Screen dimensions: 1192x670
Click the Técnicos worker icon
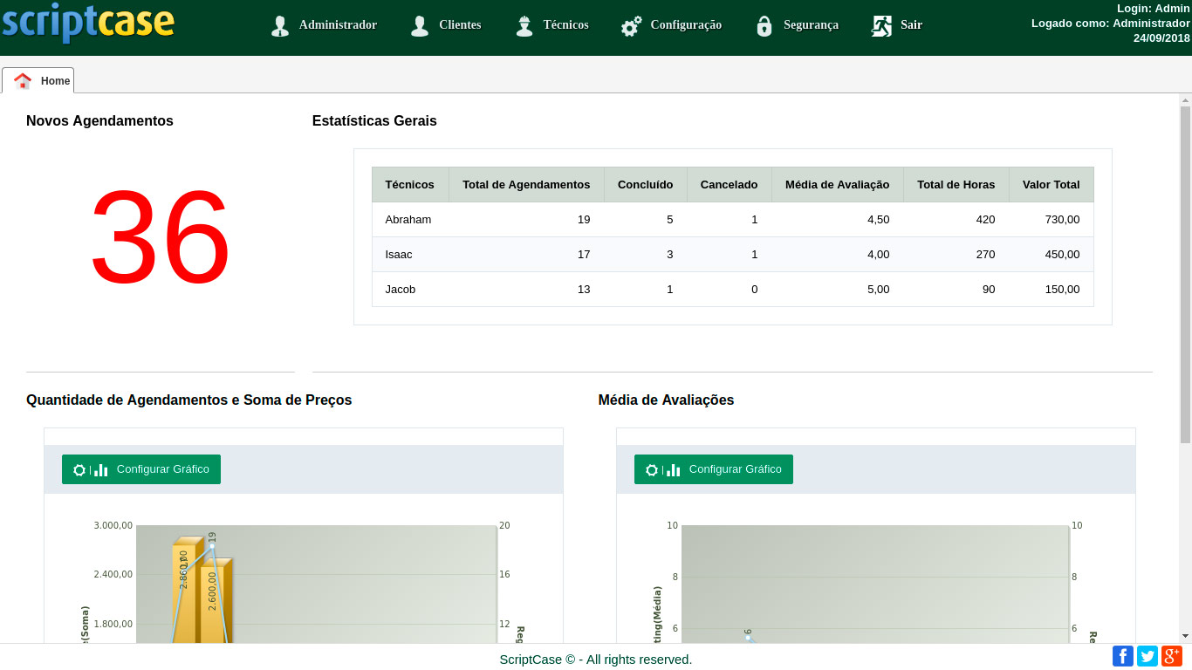tap(524, 26)
